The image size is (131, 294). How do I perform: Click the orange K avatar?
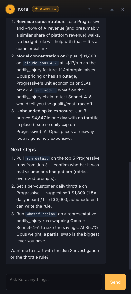[x=10, y=9]
